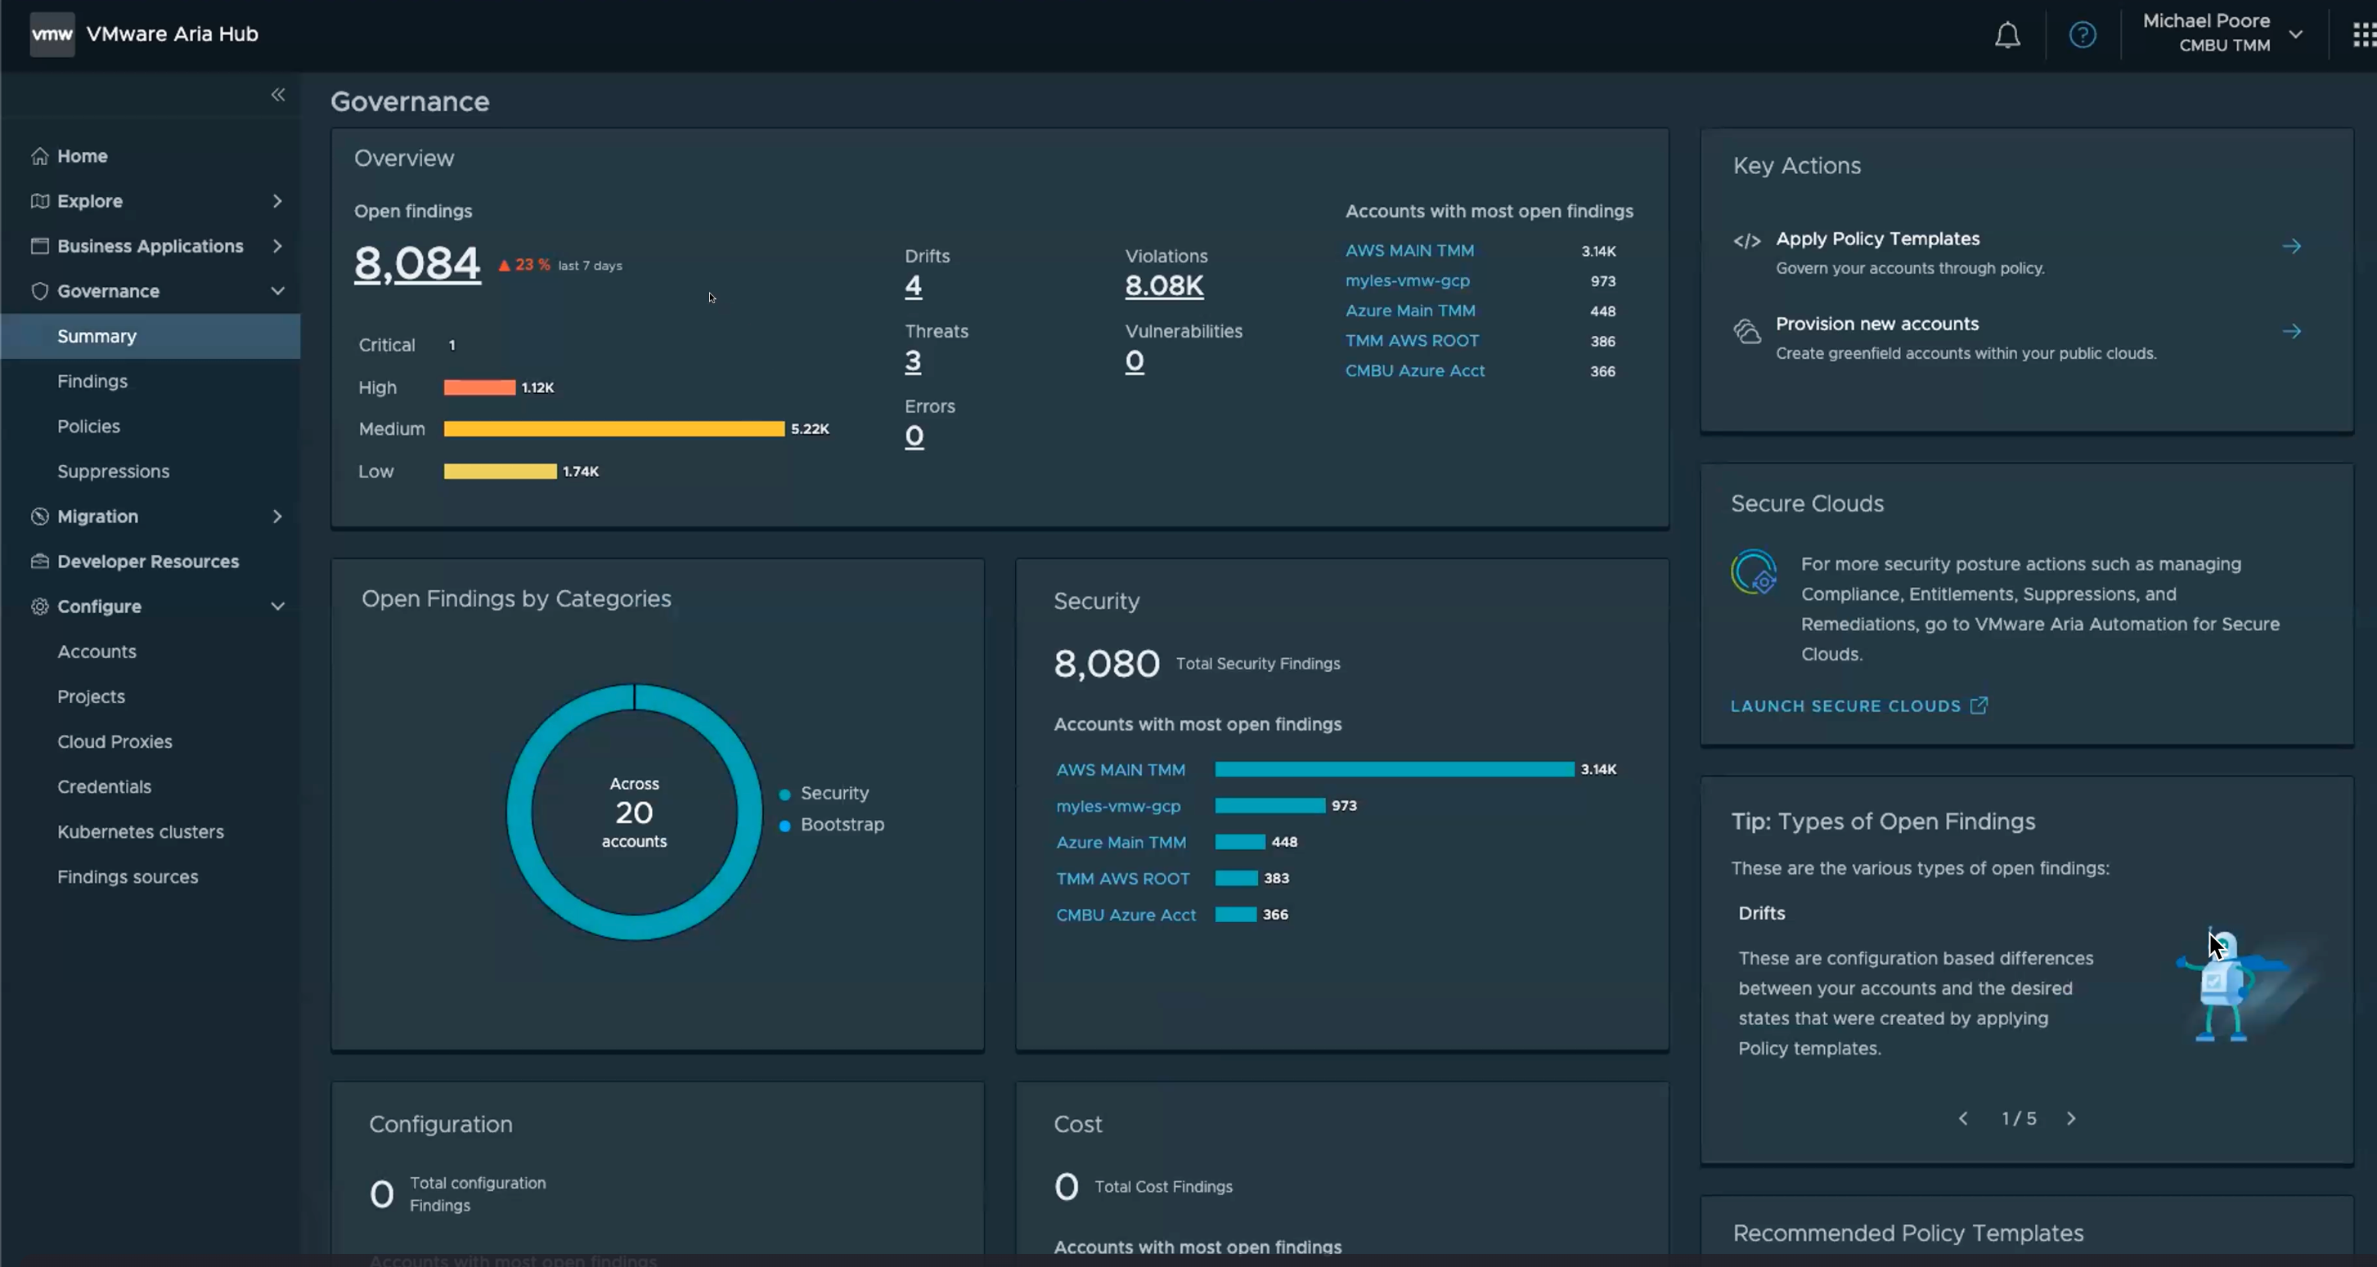The image size is (2377, 1267).
Task: Open CMBU Azure Acct in Security panel
Action: [1126, 915]
